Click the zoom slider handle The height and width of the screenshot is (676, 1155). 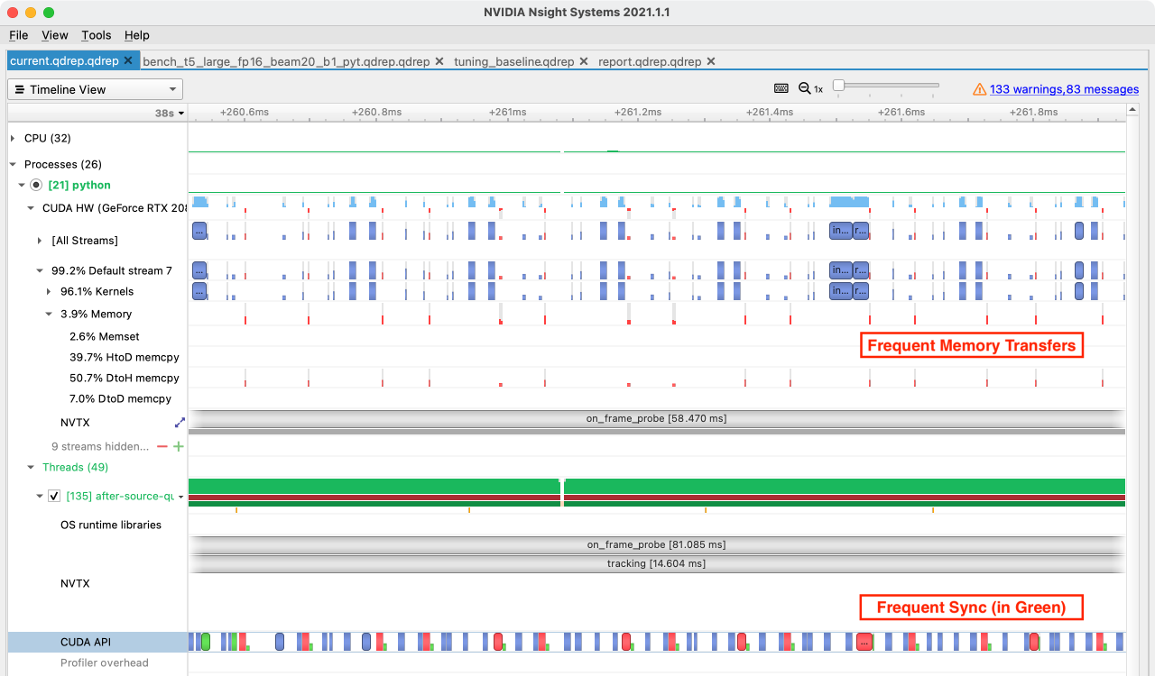pos(838,85)
